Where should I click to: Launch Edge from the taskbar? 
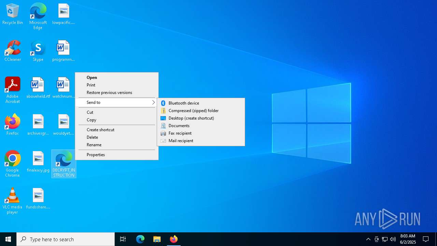coord(140,239)
